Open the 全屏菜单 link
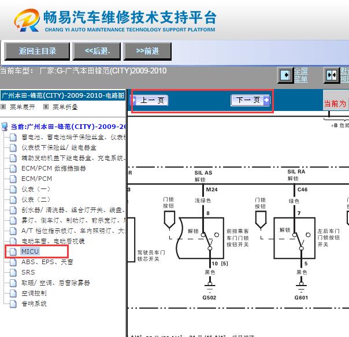The width and height of the screenshot is (349, 337). (x=301, y=75)
